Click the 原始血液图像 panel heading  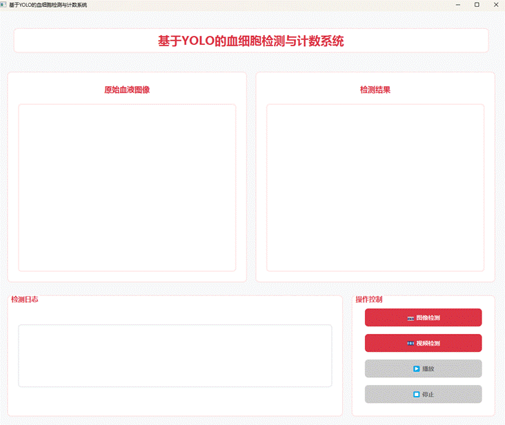click(x=127, y=90)
